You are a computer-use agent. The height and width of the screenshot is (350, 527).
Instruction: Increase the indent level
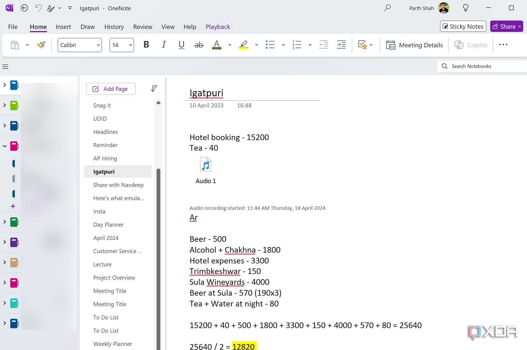[341, 45]
